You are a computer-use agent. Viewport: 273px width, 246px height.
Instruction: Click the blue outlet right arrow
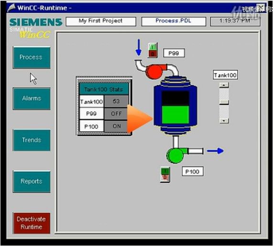[x=215, y=151]
